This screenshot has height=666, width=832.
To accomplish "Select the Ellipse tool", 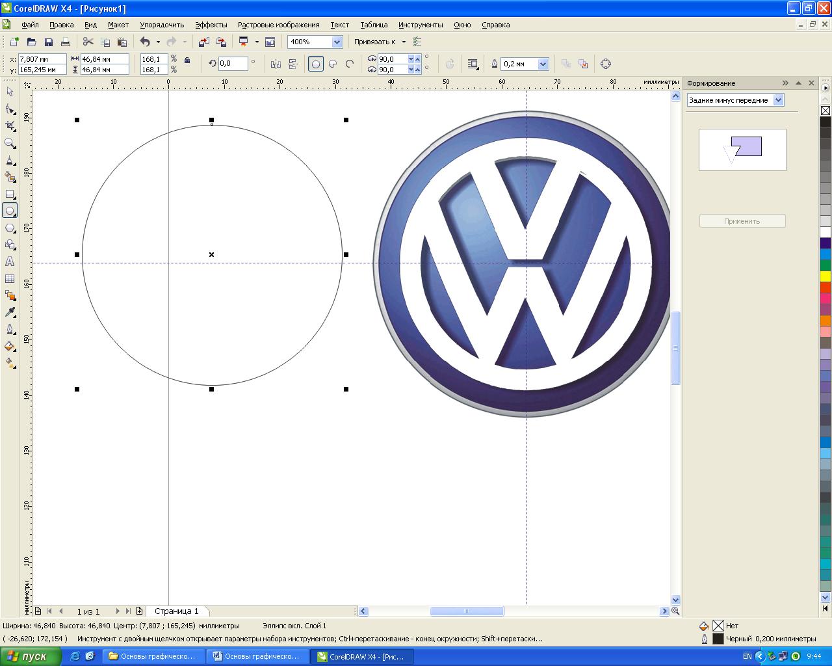I will [x=10, y=211].
